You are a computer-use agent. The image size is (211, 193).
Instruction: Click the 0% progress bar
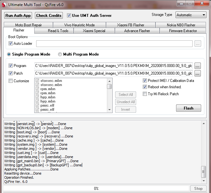point(96,189)
